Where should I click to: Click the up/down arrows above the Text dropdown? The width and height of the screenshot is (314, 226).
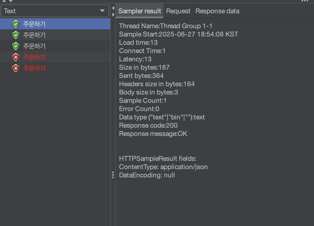8,1
